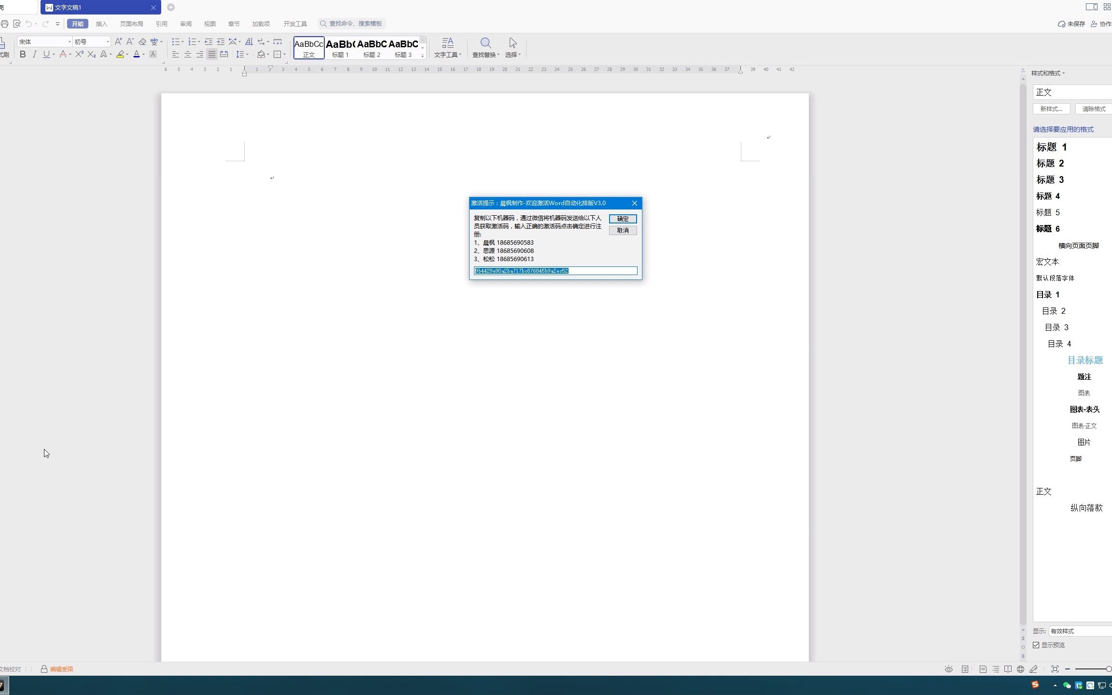Toggle italic formatting
This screenshot has width=1112, height=695.
click(x=34, y=55)
